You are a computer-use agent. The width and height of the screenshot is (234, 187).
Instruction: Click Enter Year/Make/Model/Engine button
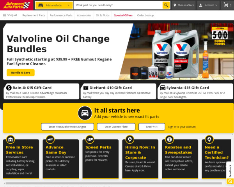point(67,127)
